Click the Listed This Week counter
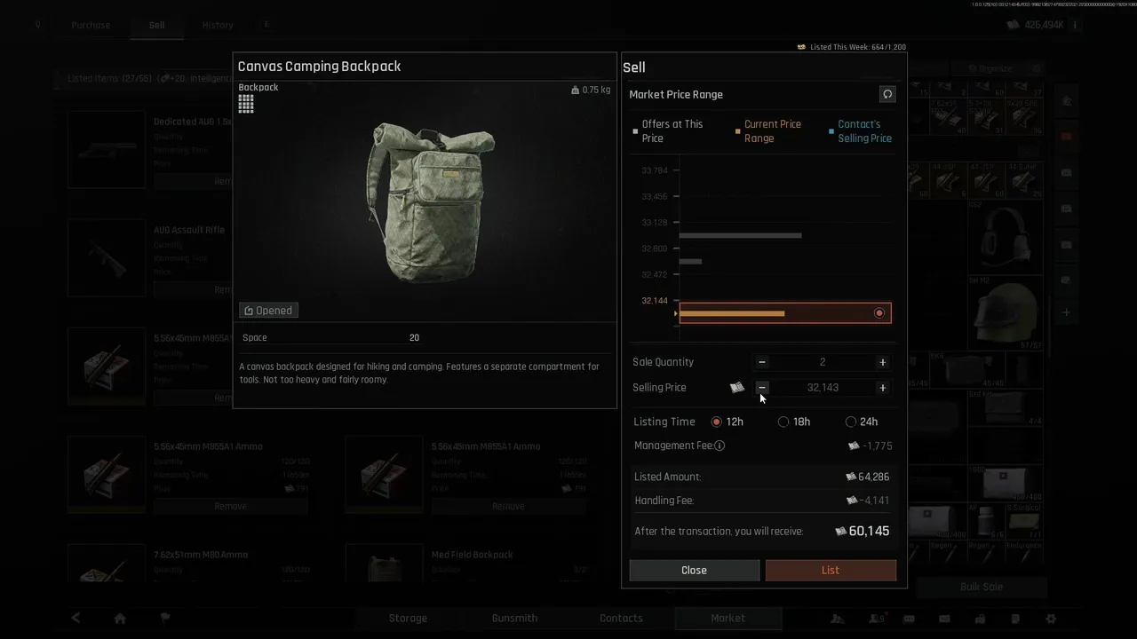 click(x=851, y=46)
